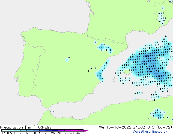Pick the 10–15 mm blue legend swatch
Image resolution: width=173 pixels, height=134 pixels.
click(36, 130)
